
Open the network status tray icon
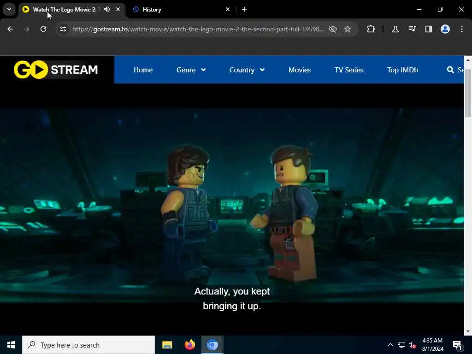(x=401, y=345)
